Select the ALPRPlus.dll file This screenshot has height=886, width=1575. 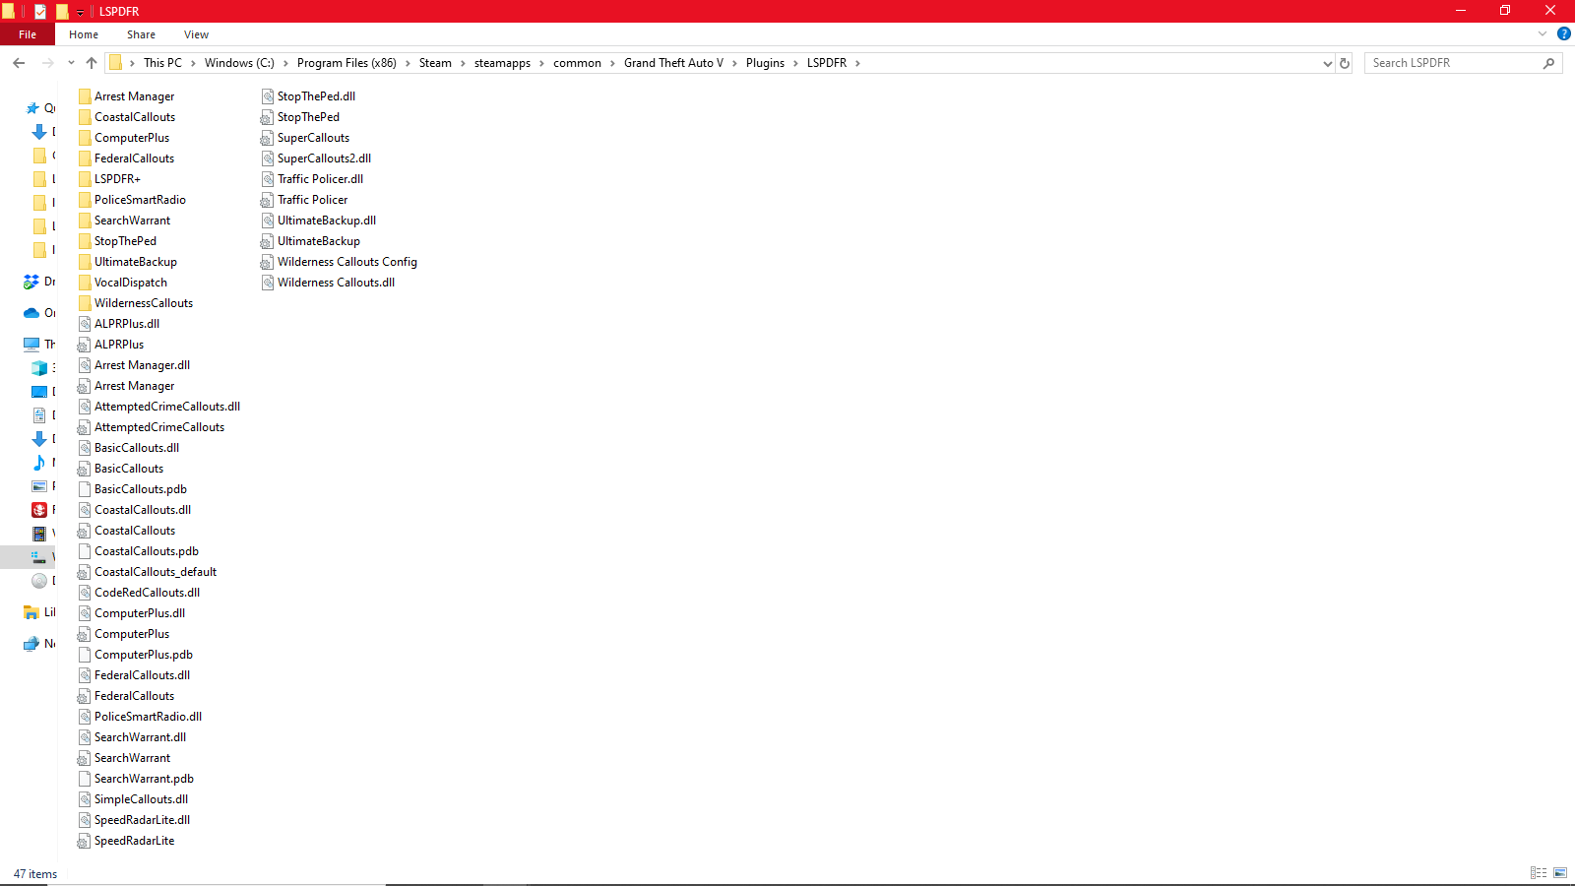[x=119, y=324]
